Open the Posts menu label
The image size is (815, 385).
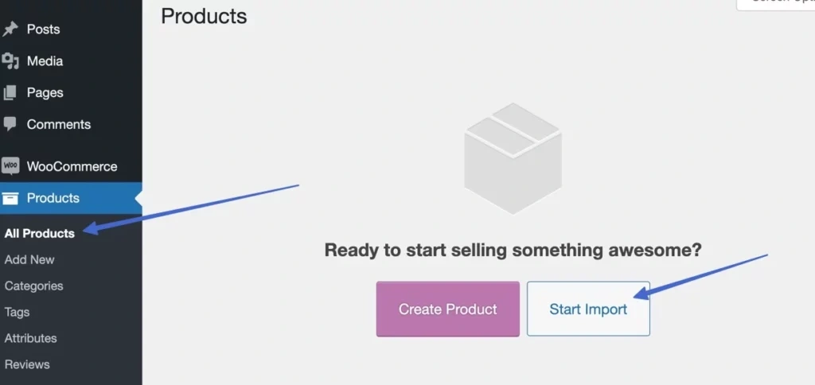(x=43, y=29)
